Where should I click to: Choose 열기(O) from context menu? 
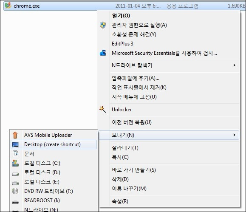[x=169, y=16]
